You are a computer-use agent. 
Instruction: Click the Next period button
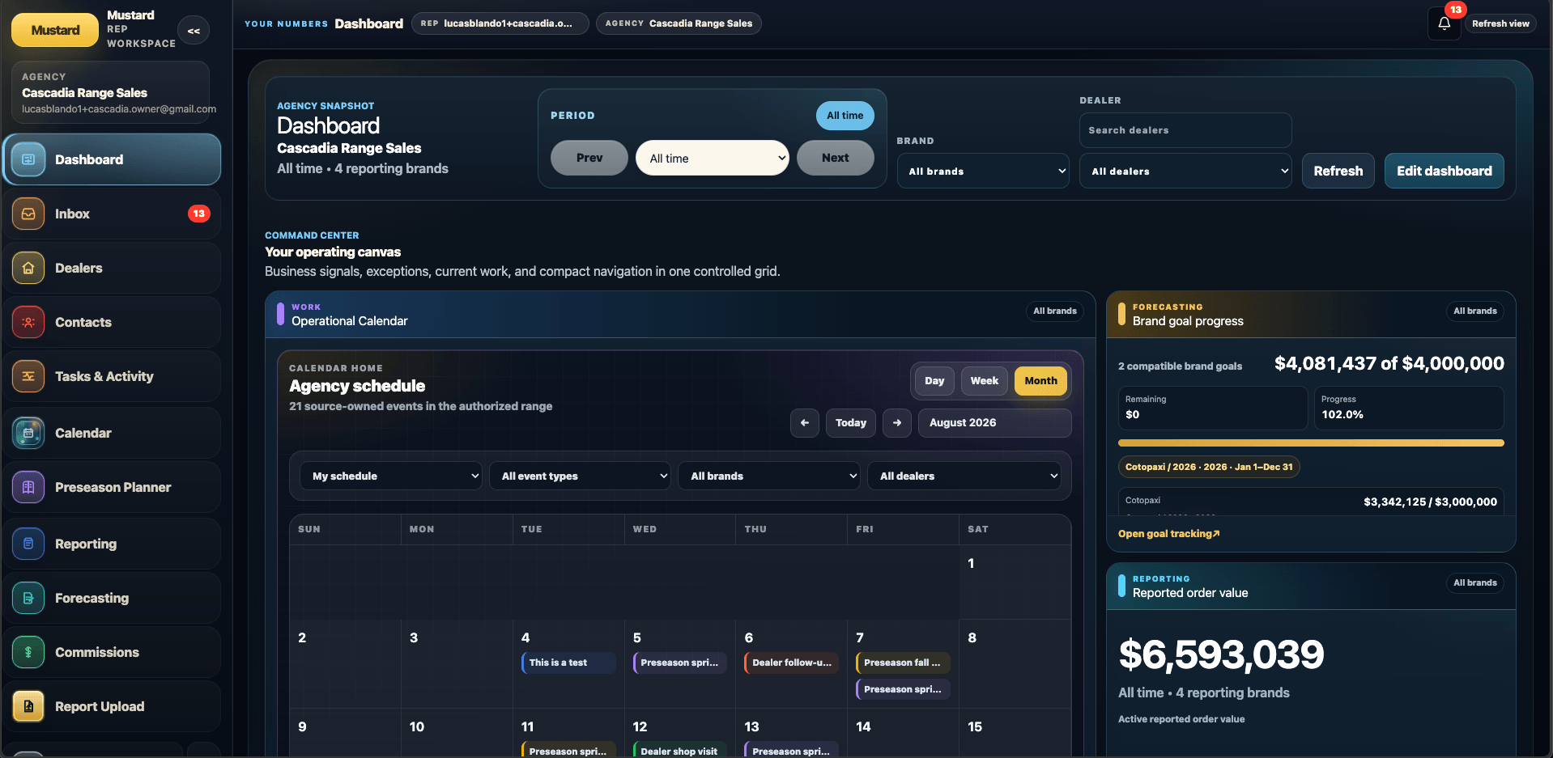[835, 158]
